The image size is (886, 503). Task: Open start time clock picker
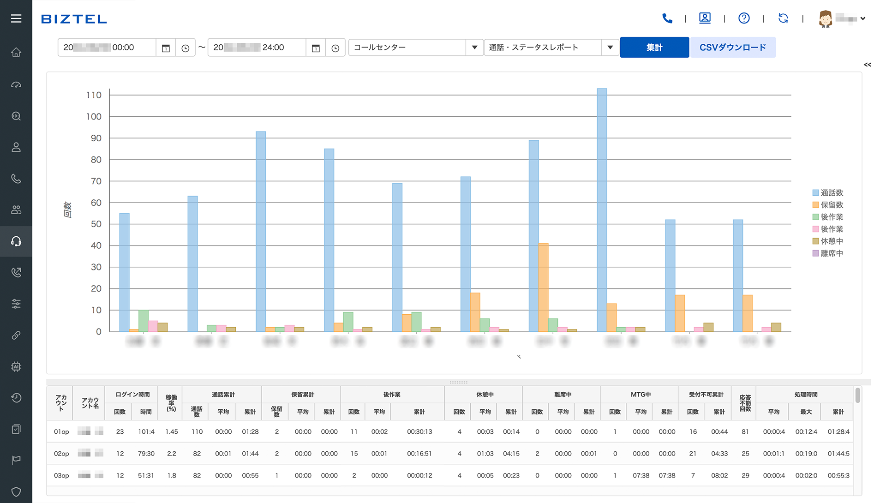coord(185,48)
